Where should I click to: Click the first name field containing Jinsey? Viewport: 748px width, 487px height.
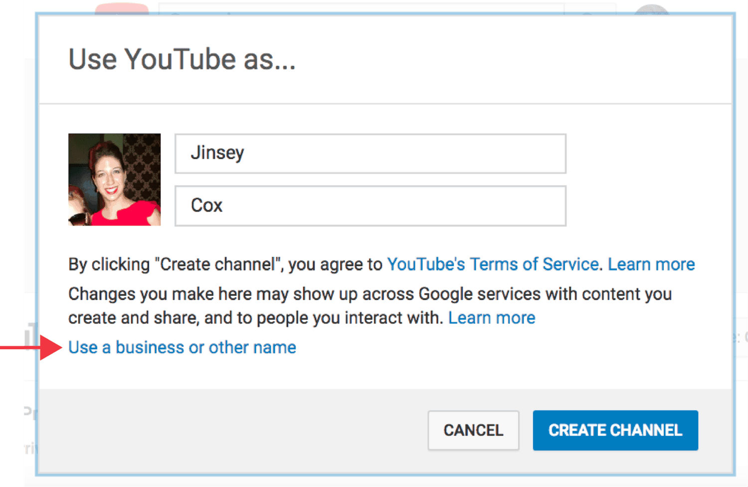click(x=370, y=153)
